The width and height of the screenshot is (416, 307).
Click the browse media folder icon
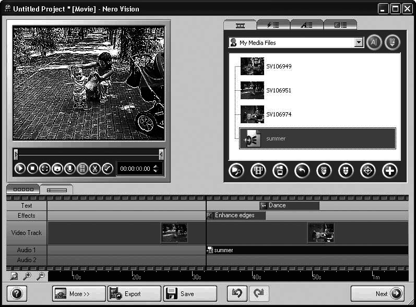tap(236, 171)
